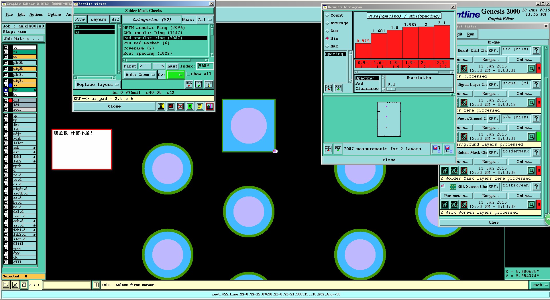This screenshot has width=550, height=300.
Task: Open help for Board-Drill Checks
Action: click(x=536, y=51)
